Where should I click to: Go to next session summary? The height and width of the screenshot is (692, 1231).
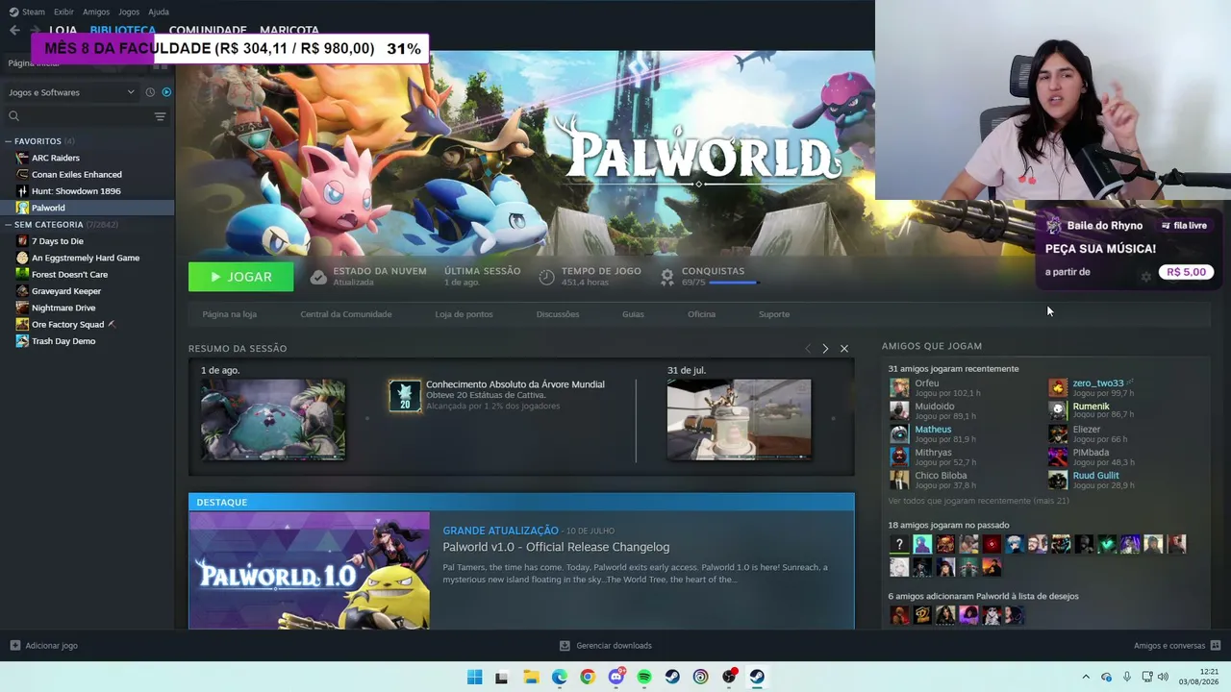(825, 349)
